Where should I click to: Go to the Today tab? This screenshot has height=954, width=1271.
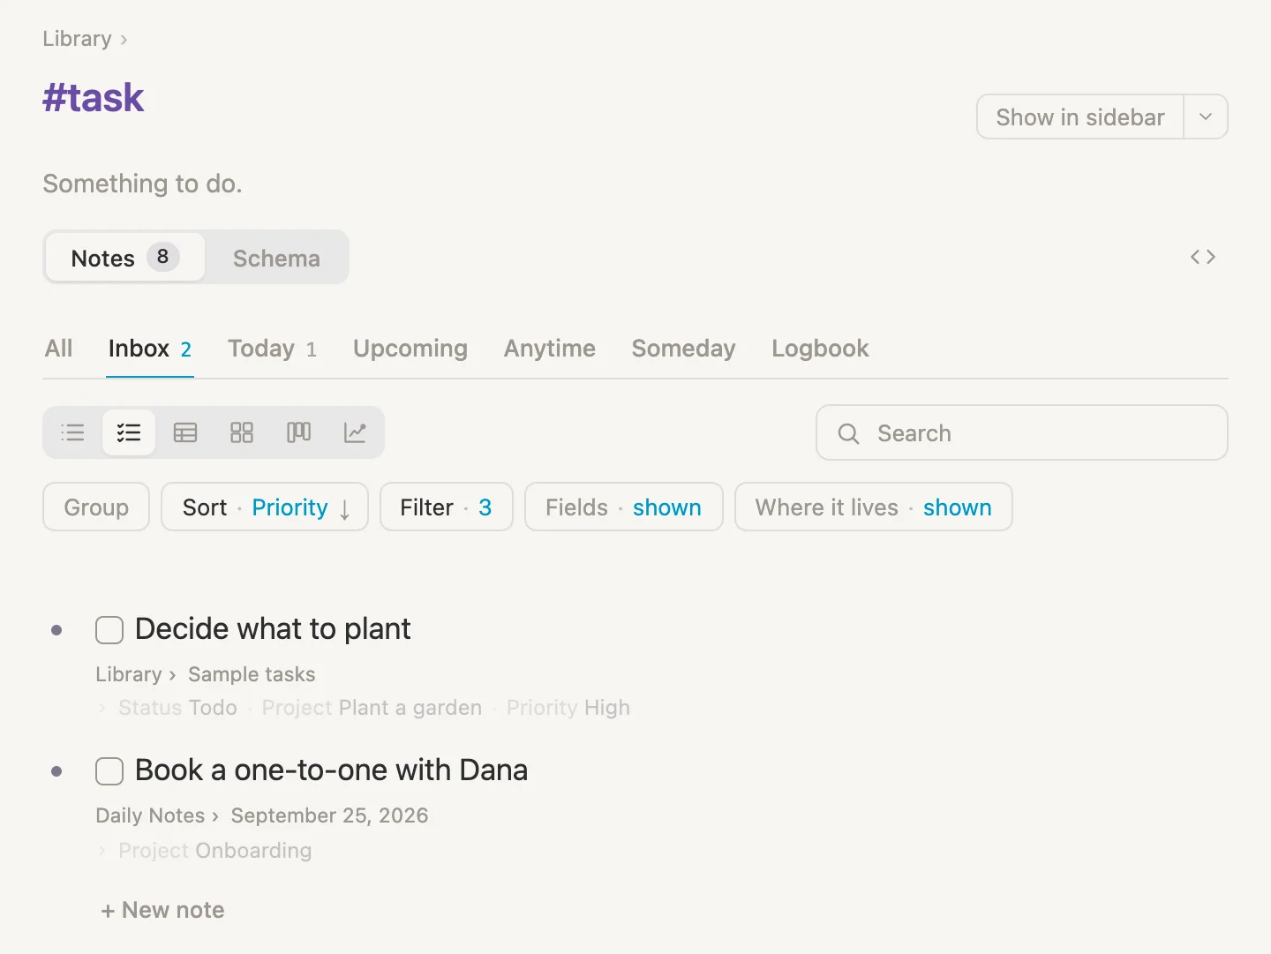pyautogui.click(x=272, y=349)
